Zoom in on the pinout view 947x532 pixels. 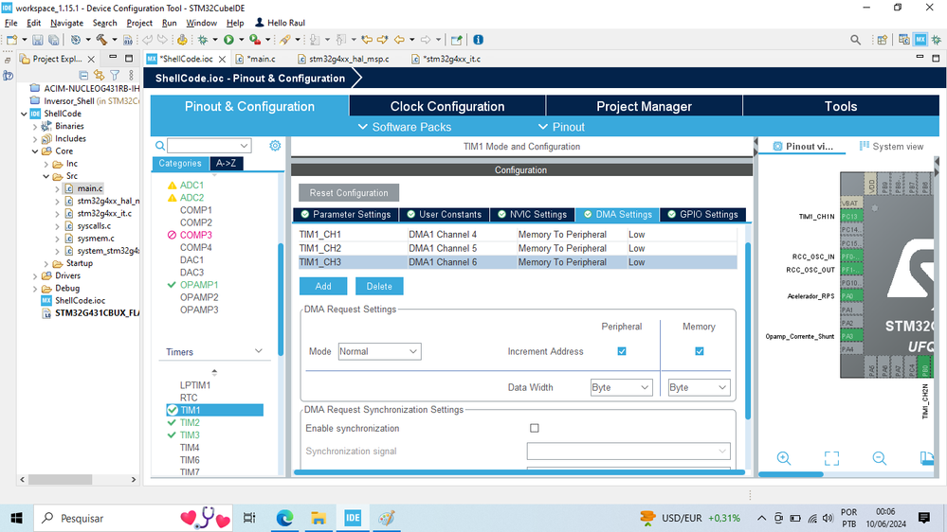tap(784, 458)
